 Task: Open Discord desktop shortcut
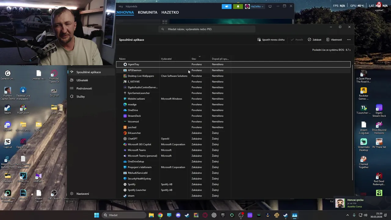pos(8,127)
